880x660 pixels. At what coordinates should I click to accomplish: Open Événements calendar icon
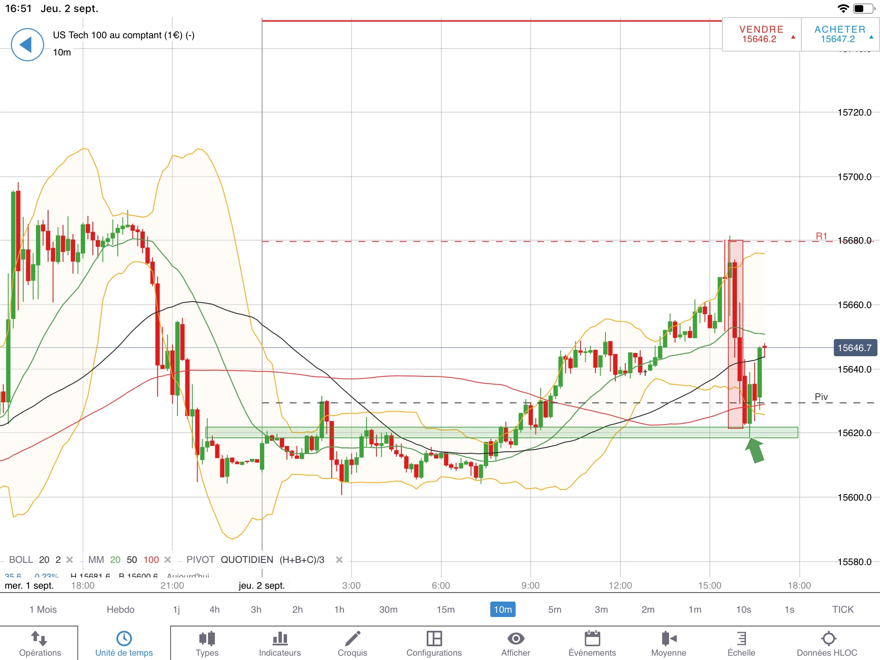coord(592,639)
